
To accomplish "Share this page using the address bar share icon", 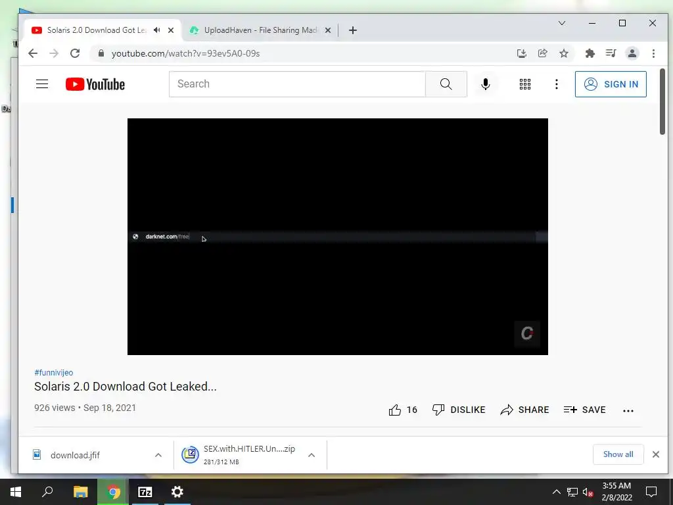I will pos(542,53).
